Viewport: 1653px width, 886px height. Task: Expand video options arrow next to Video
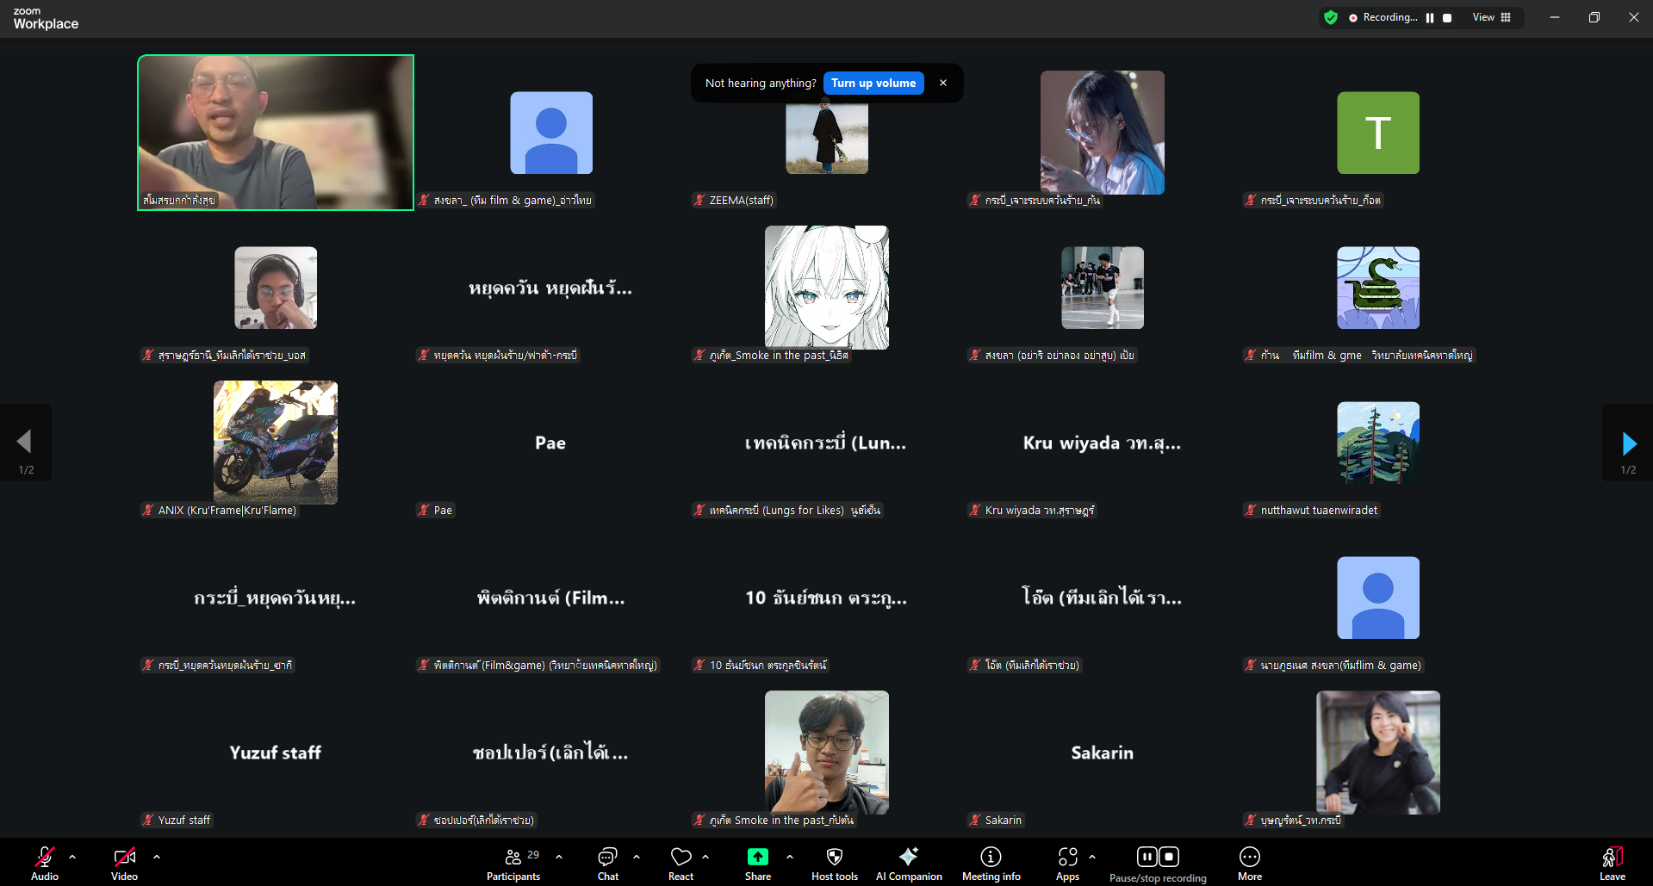[x=157, y=857]
